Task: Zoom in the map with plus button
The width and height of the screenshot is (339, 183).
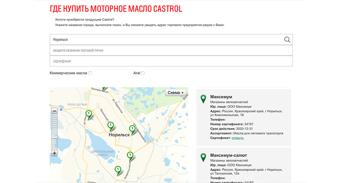Action: point(54,153)
